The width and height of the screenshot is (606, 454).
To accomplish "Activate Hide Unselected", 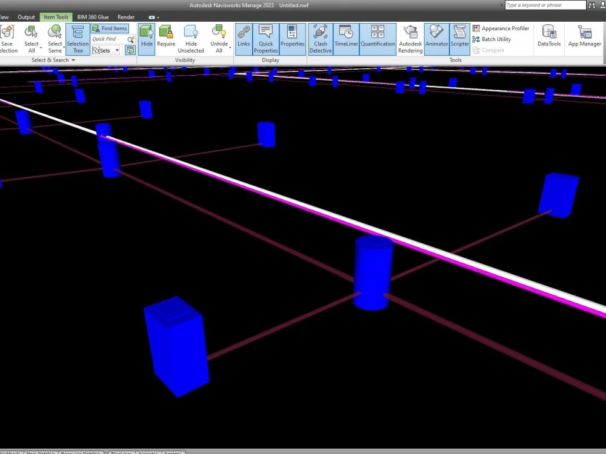I will point(191,36).
